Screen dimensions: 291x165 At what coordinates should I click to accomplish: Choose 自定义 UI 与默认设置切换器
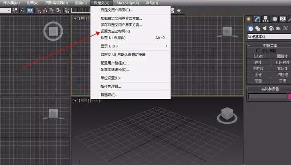click(x=130, y=55)
